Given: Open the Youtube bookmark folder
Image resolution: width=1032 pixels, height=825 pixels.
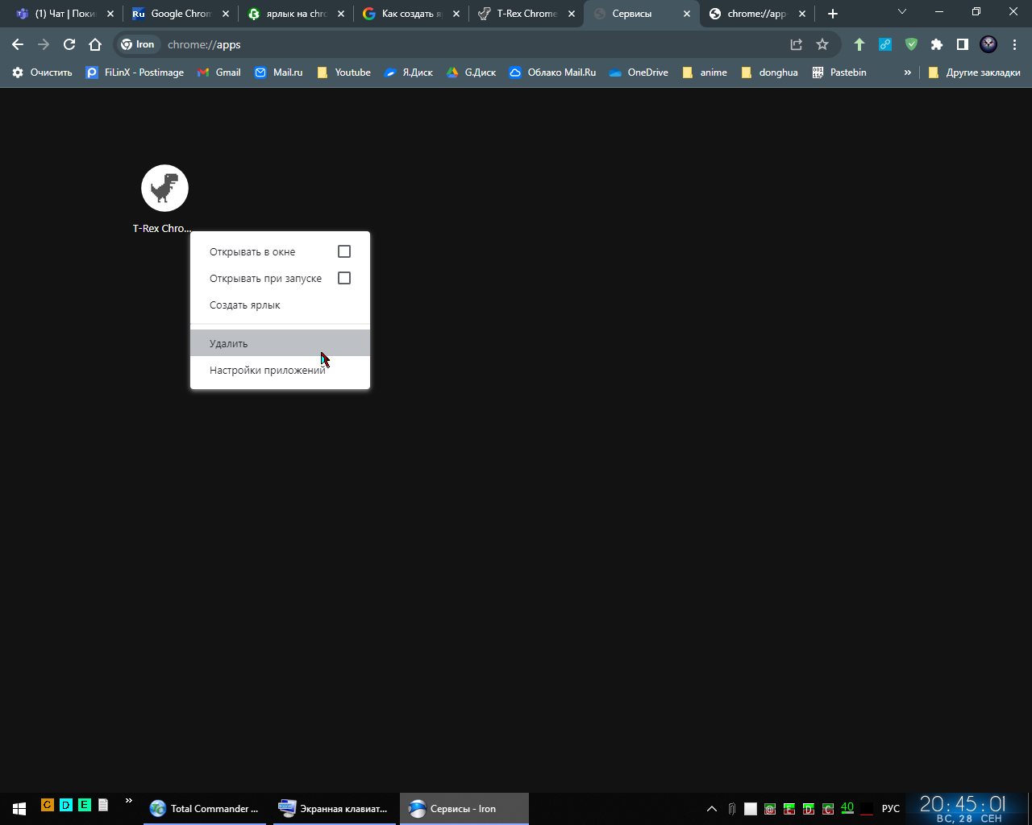Looking at the screenshot, I should 344,73.
